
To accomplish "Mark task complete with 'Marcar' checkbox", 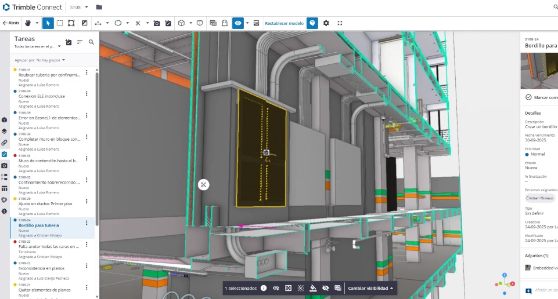I will tap(528, 97).
